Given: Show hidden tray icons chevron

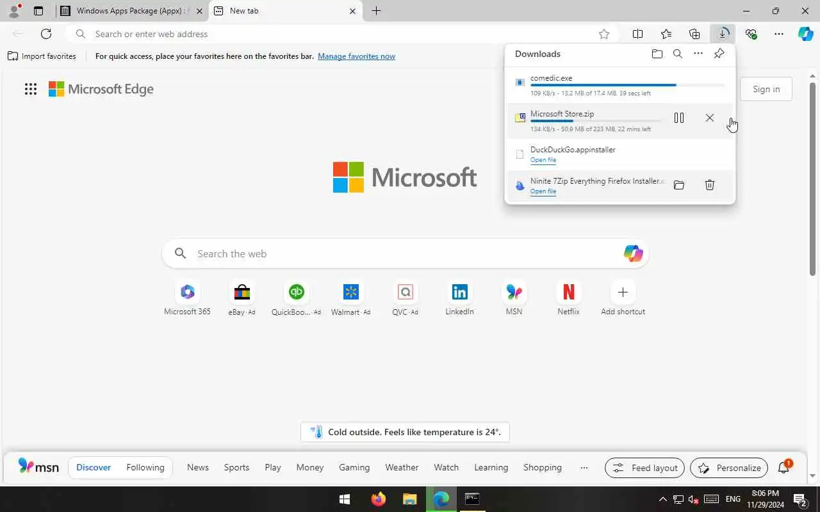Looking at the screenshot, I should click(662, 499).
